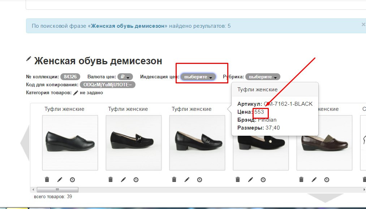The image size is (366, 209).
Task: Click scrollbar left arrow button
Action: [x=33, y=190]
